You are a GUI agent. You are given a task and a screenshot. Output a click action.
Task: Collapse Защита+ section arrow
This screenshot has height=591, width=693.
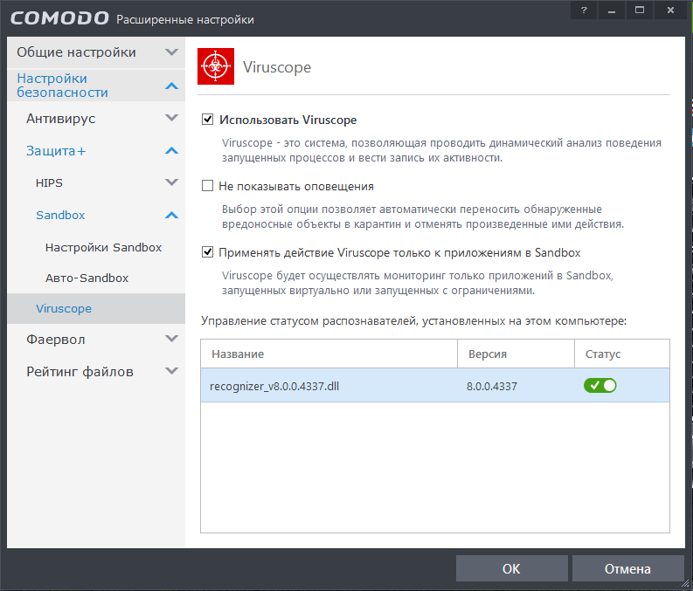click(171, 150)
